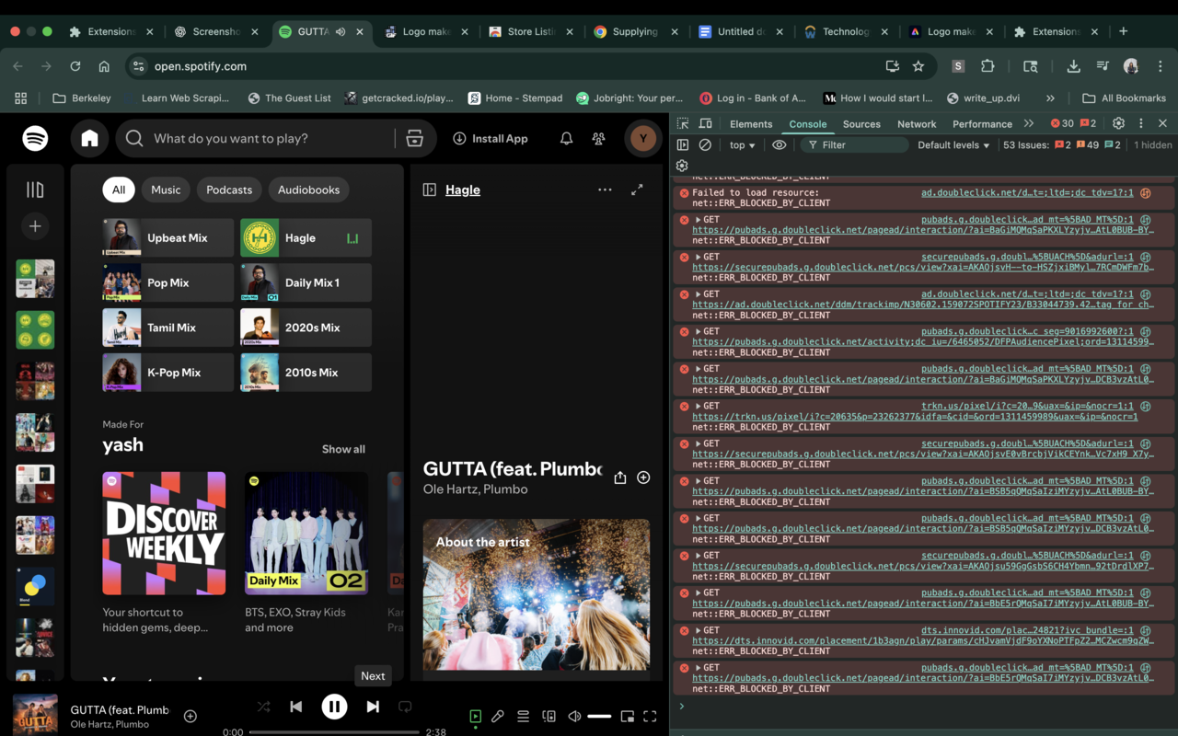The image size is (1178, 736).
Task: Create a playlist with the plus icon in the sidebar
Action: click(x=35, y=226)
